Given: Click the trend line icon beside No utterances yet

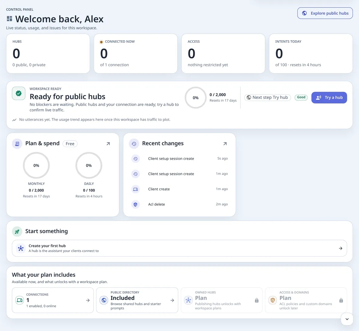Looking at the screenshot, I should [14, 120].
